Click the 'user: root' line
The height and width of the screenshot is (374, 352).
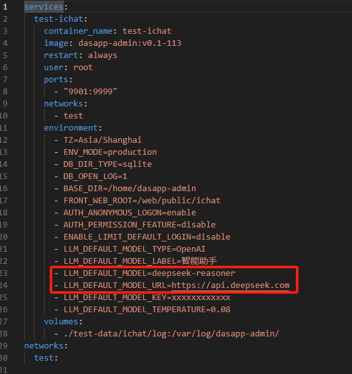tap(68, 68)
